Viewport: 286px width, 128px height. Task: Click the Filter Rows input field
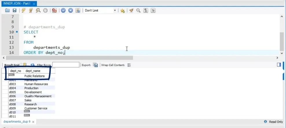[66, 65]
